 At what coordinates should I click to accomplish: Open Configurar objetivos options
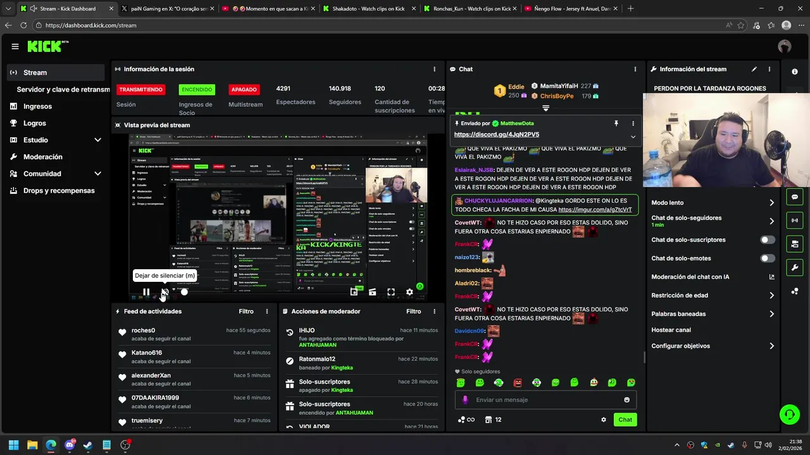point(713,346)
